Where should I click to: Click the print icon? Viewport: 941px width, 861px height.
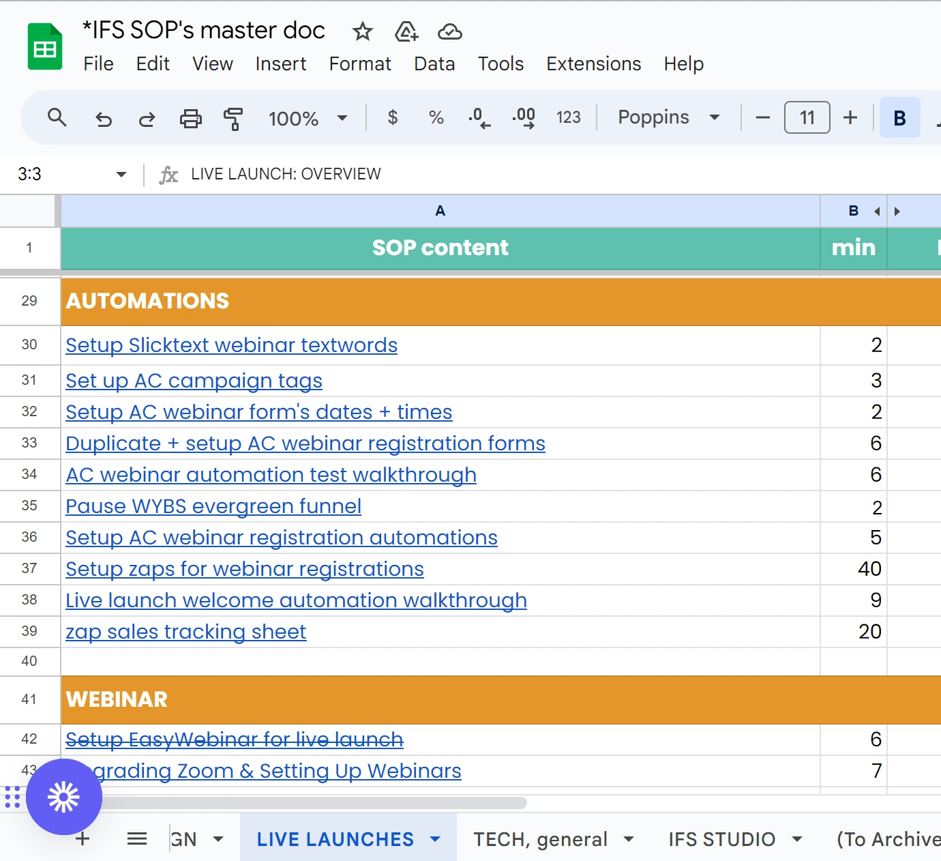[x=190, y=119]
